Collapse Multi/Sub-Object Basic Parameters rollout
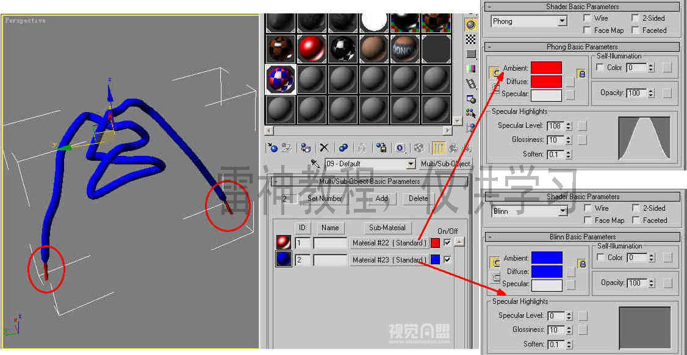This screenshot has height=355, width=687. click(275, 181)
